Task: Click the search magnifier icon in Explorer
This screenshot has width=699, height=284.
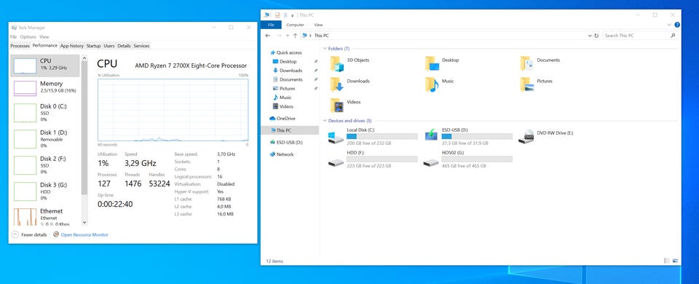Action: tap(673, 36)
